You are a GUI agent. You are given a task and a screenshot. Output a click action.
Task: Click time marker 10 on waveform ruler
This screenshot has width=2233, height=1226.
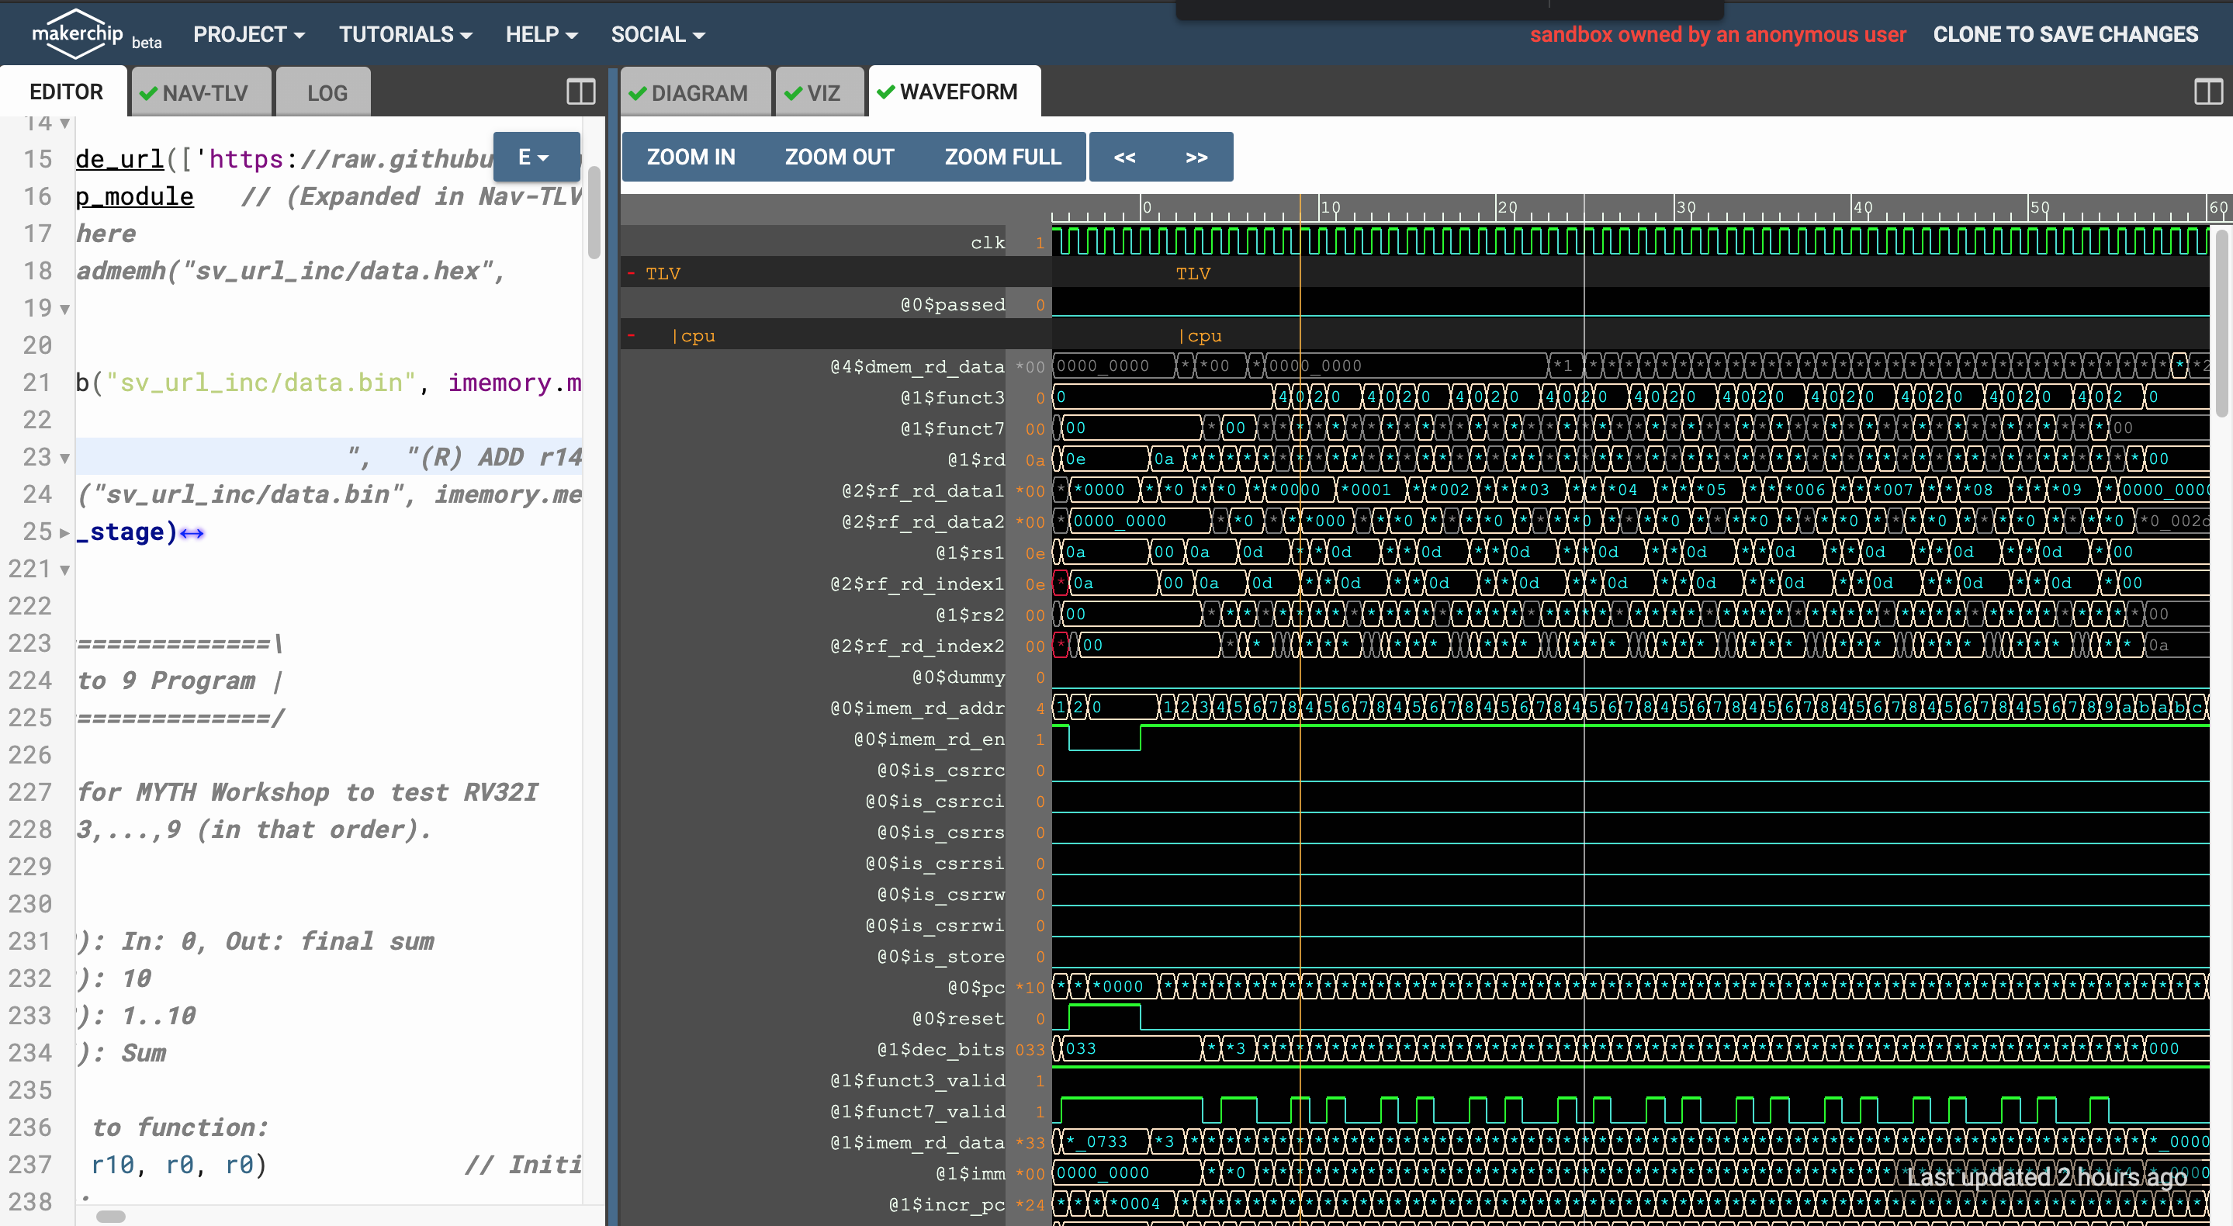pos(1330,207)
